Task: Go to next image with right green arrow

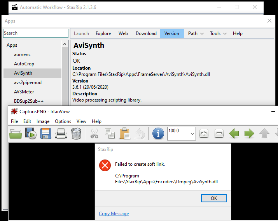Action: tap(249, 133)
